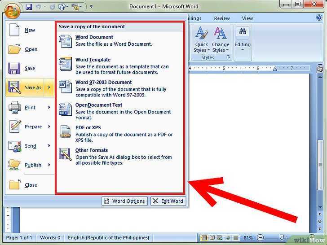Click the Word 97-2003 Document icon

65,87
